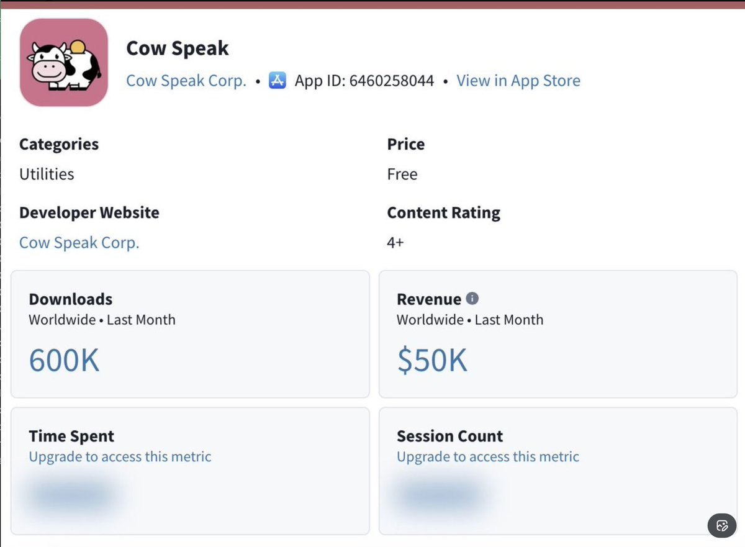Screen dimensions: 745x547
Task: Click Worldwide • Last Month under Revenue
Action: (470, 320)
